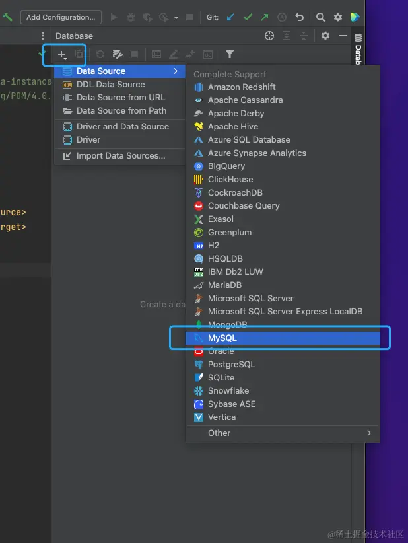Select Data Source from URL
The image size is (408, 543).
121,97
